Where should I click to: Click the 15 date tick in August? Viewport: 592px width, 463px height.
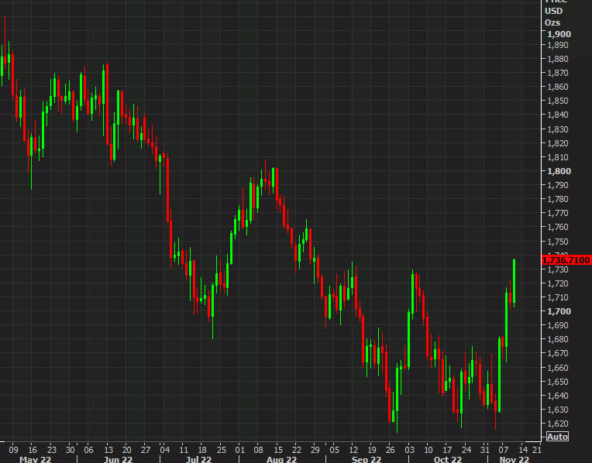click(278, 450)
